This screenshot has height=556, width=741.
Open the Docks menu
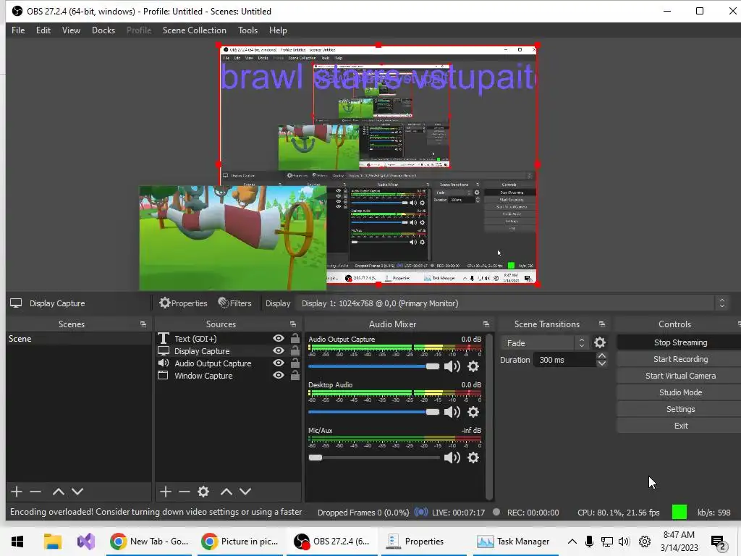103,30
